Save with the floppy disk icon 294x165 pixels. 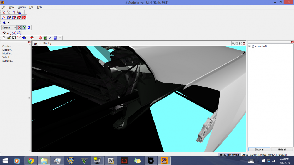(14, 38)
